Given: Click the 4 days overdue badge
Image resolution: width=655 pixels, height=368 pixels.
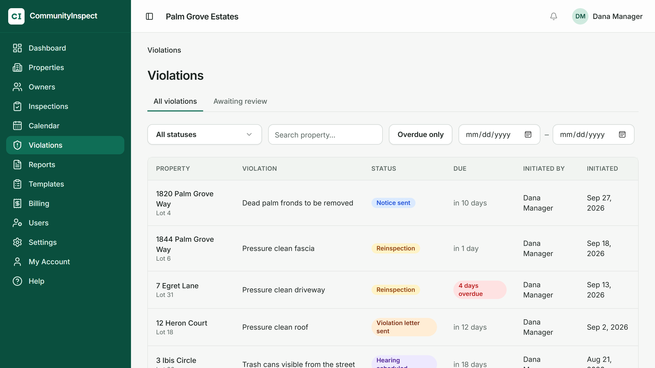Looking at the screenshot, I should (x=479, y=290).
